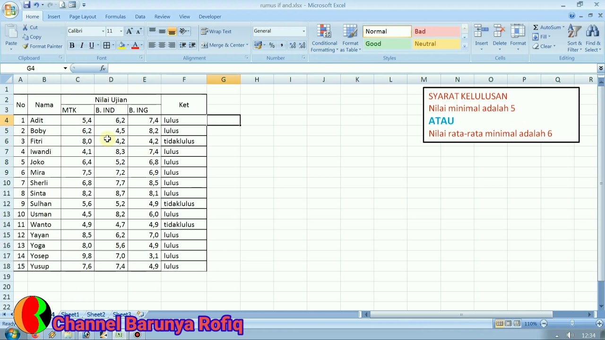Select column H header
605x340 pixels.
[257, 79]
